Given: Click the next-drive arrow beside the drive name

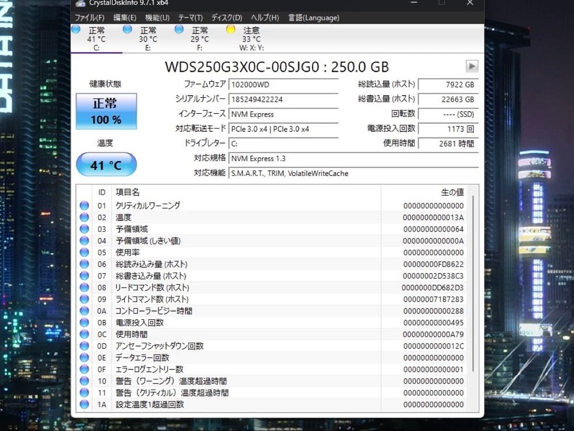Looking at the screenshot, I should tap(472, 66).
